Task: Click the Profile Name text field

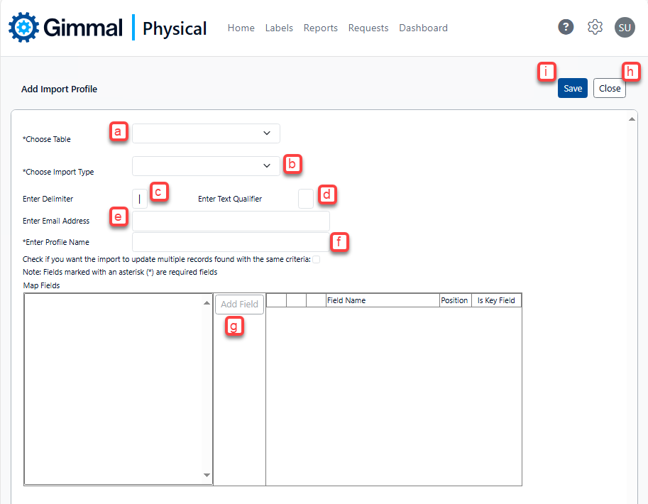Action: click(231, 242)
